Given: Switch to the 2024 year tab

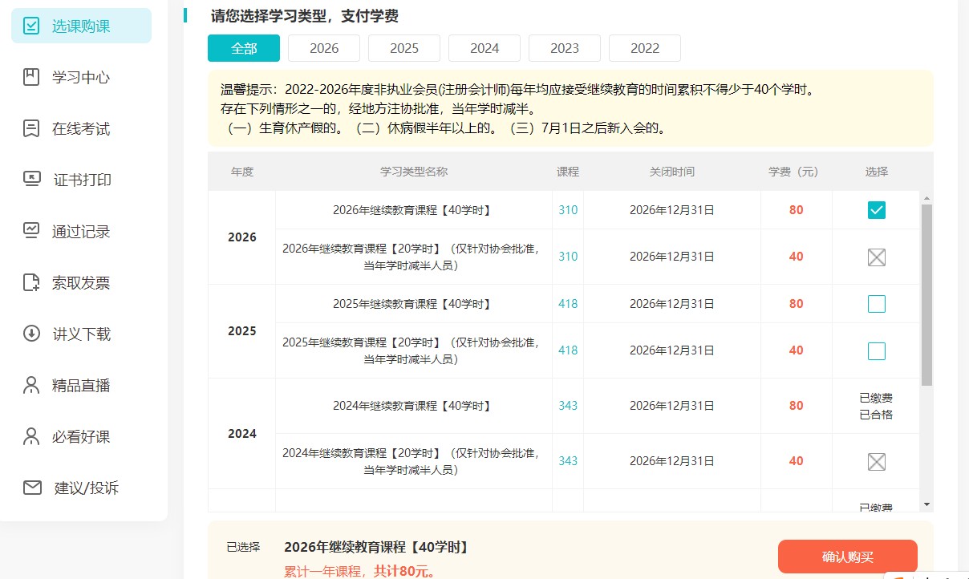Looking at the screenshot, I should [484, 48].
